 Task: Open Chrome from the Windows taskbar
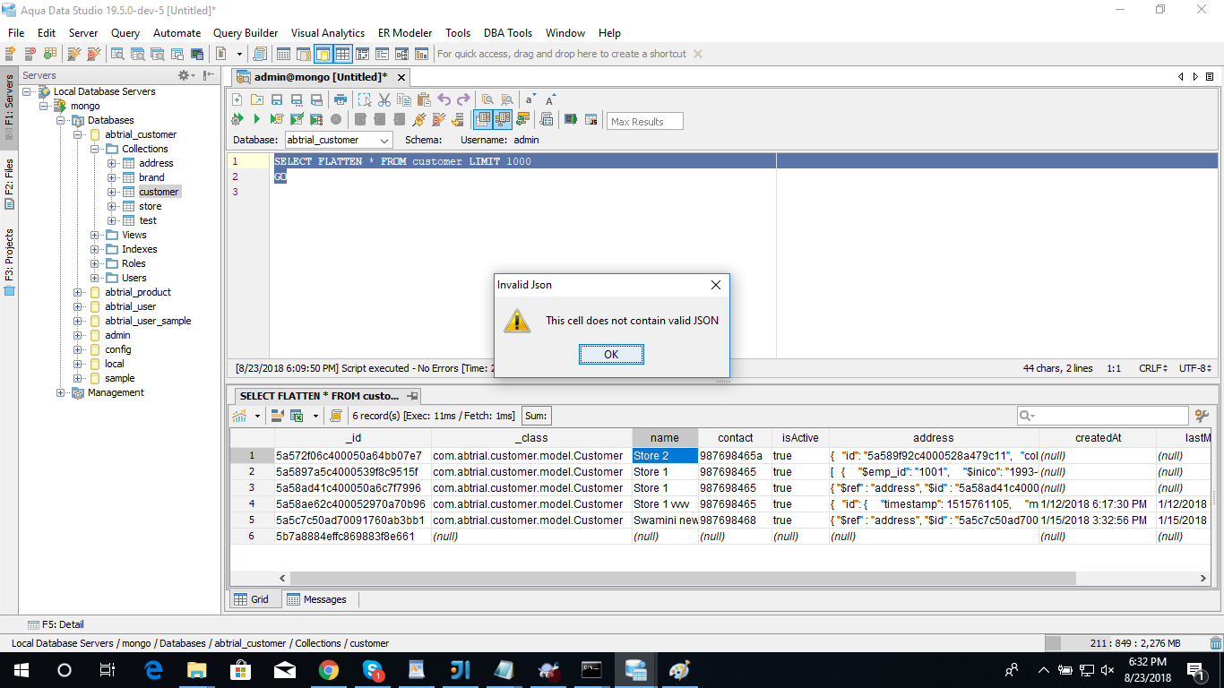tap(328, 669)
